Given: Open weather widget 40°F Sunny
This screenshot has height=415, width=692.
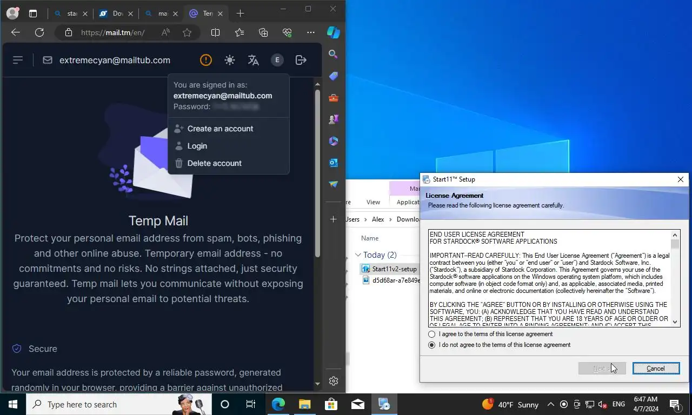Looking at the screenshot, I should pyautogui.click(x=510, y=404).
